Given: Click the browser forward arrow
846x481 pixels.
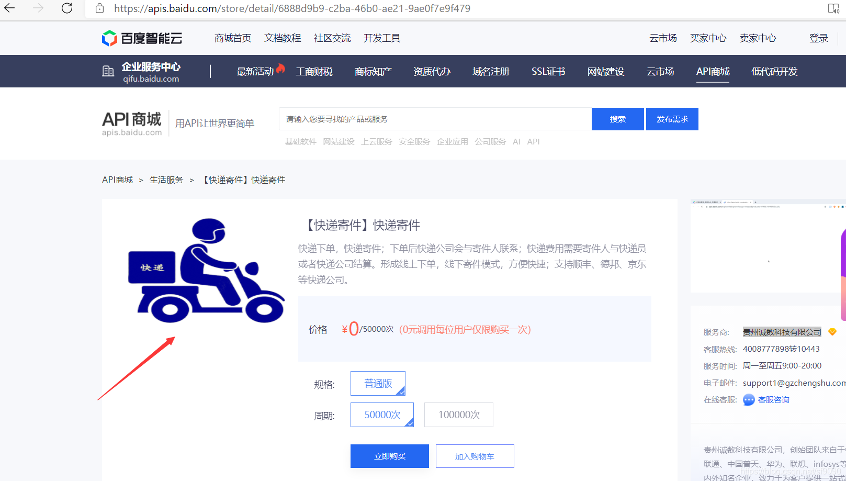Looking at the screenshot, I should click(38, 8).
